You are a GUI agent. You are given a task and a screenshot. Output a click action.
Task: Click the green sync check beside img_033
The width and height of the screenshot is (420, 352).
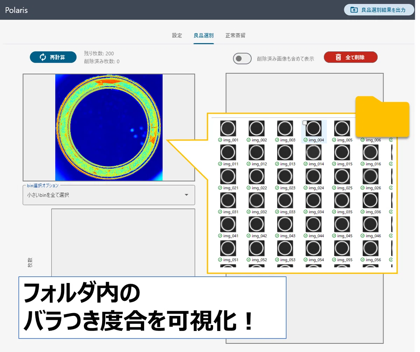(277, 212)
